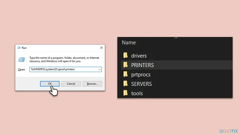Click Cancel in the Run dialog
The image size is (240, 135).
coord(71,84)
